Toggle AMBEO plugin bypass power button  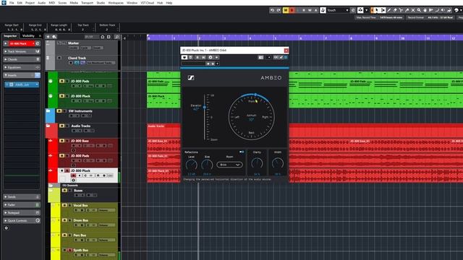point(184,58)
